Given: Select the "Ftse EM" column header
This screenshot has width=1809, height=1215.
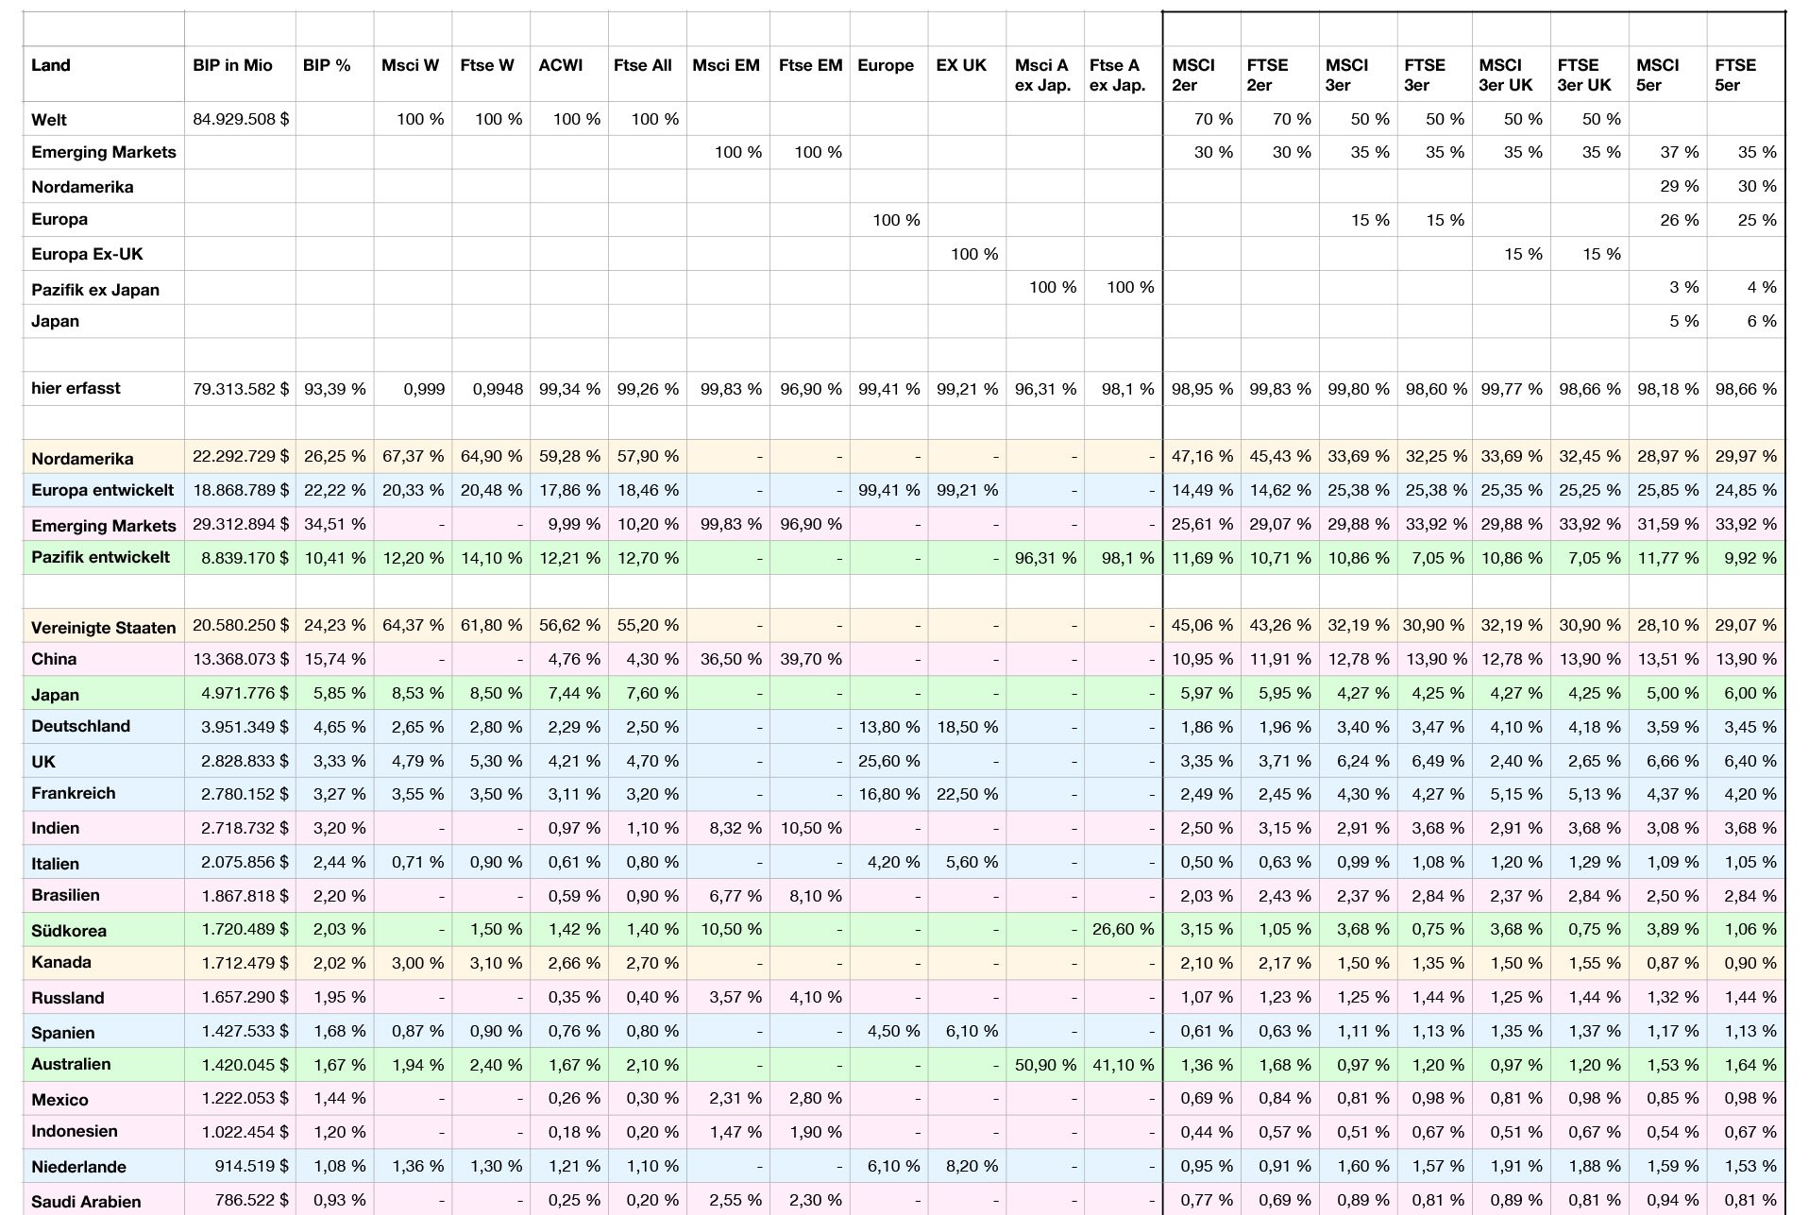Looking at the screenshot, I should pos(809,74).
